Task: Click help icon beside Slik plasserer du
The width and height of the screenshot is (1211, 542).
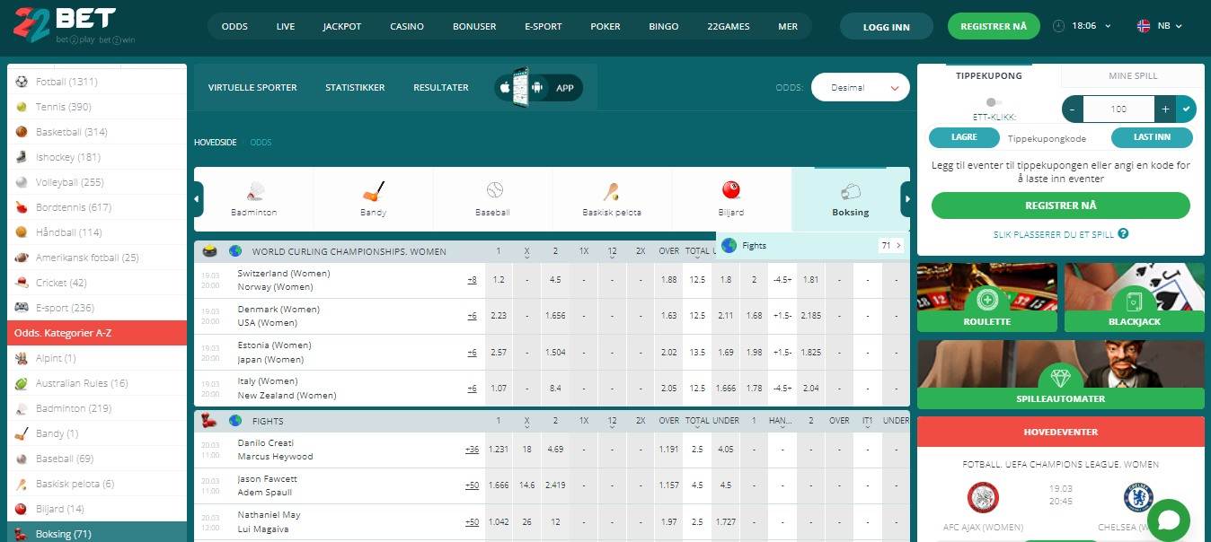Action: pyautogui.click(x=1123, y=234)
